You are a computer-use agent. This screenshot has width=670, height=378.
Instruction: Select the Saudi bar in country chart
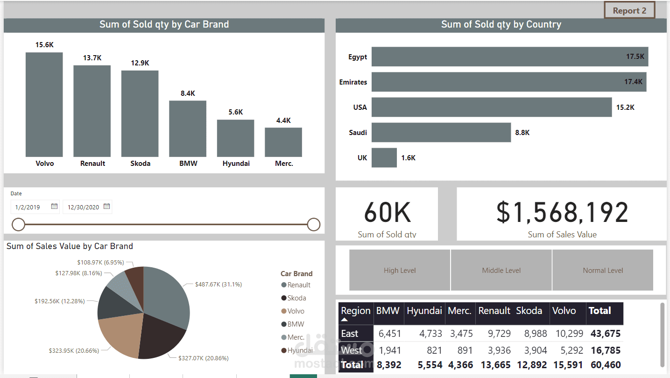click(x=441, y=132)
